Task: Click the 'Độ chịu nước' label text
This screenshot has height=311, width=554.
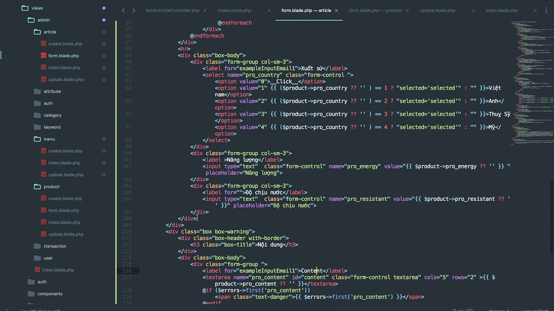Action: [x=264, y=192]
